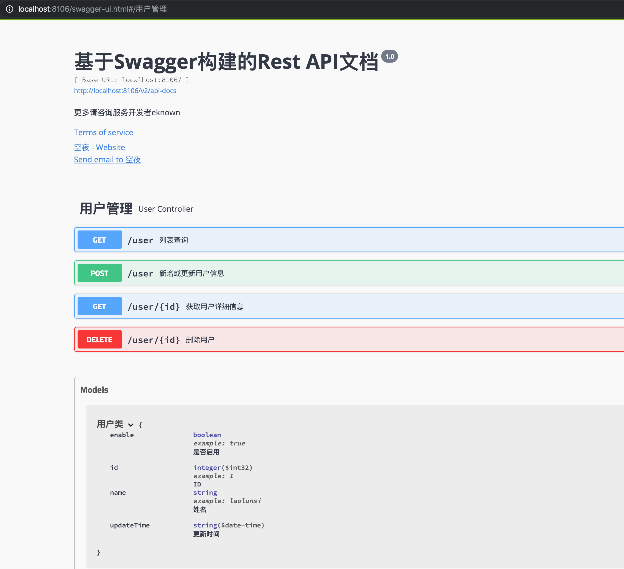Visit the 空夜 - Website link

99,147
